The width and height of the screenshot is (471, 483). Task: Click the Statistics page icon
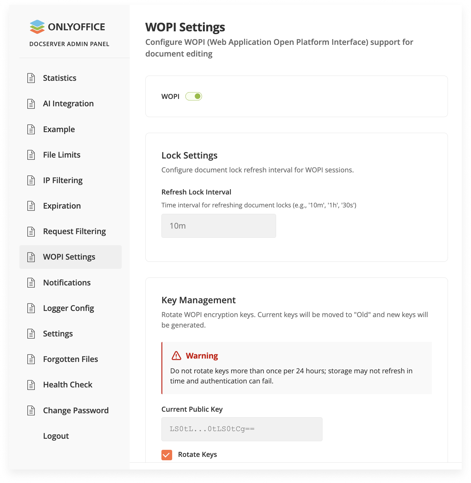tap(31, 78)
